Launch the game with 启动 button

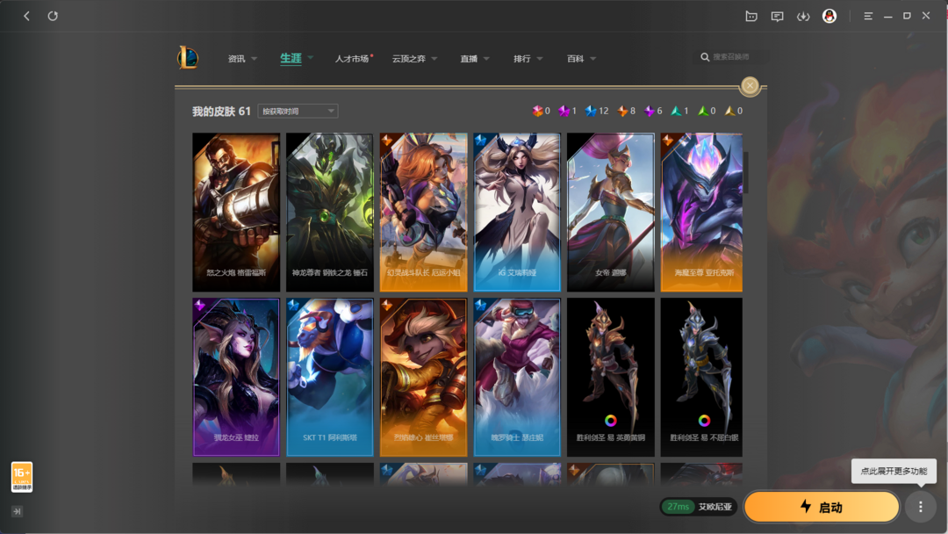[822, 507]
